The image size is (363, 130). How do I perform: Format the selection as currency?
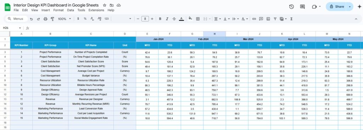coord(78,19)
